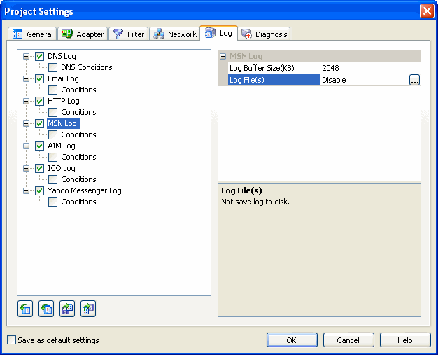Collapse the DNS Log tree node
The height and width of the screenshot is (355, 438).
click(26, 56)
